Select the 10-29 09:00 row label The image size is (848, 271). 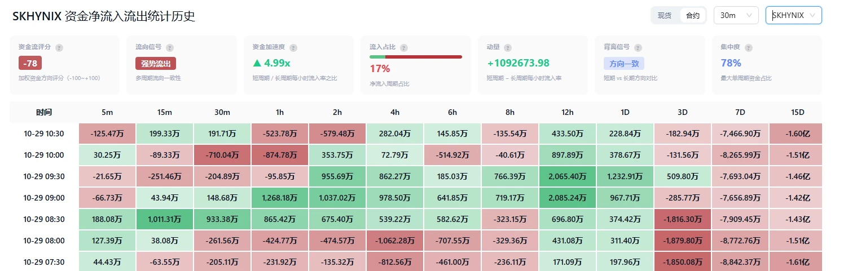(44, 198)
